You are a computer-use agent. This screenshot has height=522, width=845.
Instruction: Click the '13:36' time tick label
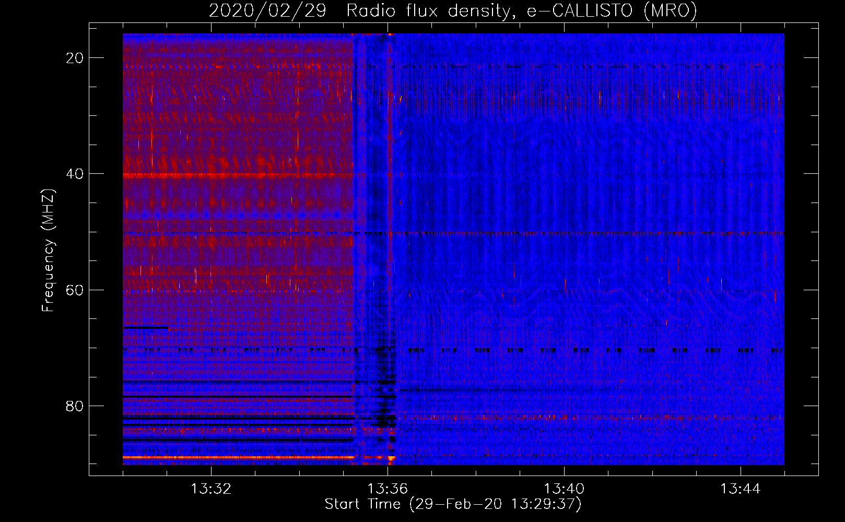point(388,489)
